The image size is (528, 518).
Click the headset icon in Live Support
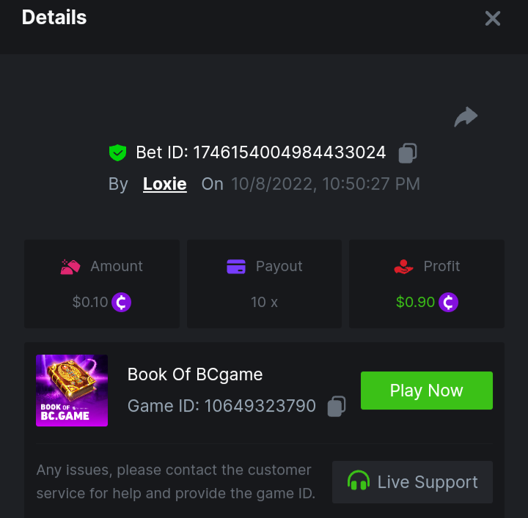(x=358, y=482)
